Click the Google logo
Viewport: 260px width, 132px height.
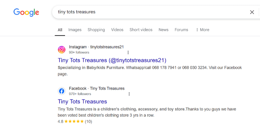[26, 12]
